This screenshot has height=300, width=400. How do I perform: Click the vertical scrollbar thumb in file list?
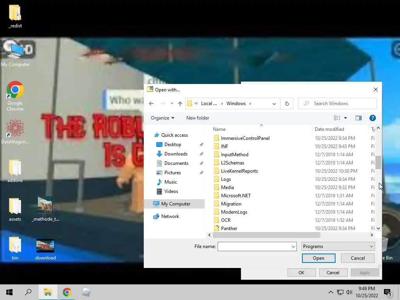378,162
